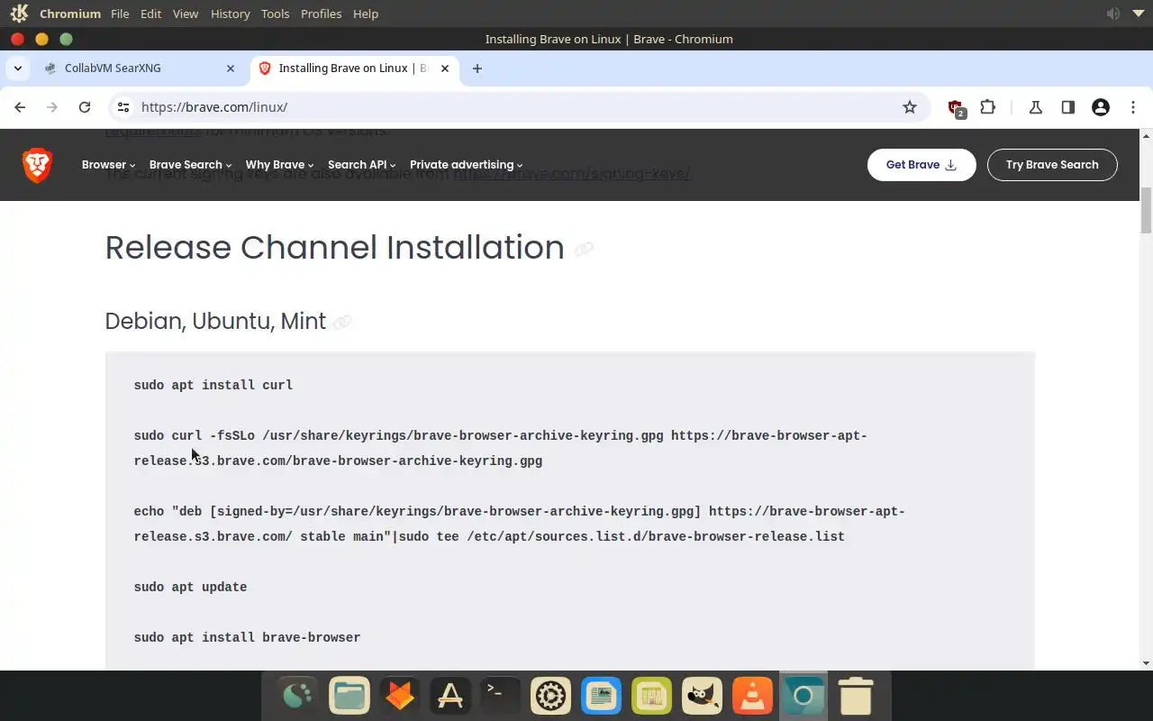Open the green spreadsheet app in dock

652,696
